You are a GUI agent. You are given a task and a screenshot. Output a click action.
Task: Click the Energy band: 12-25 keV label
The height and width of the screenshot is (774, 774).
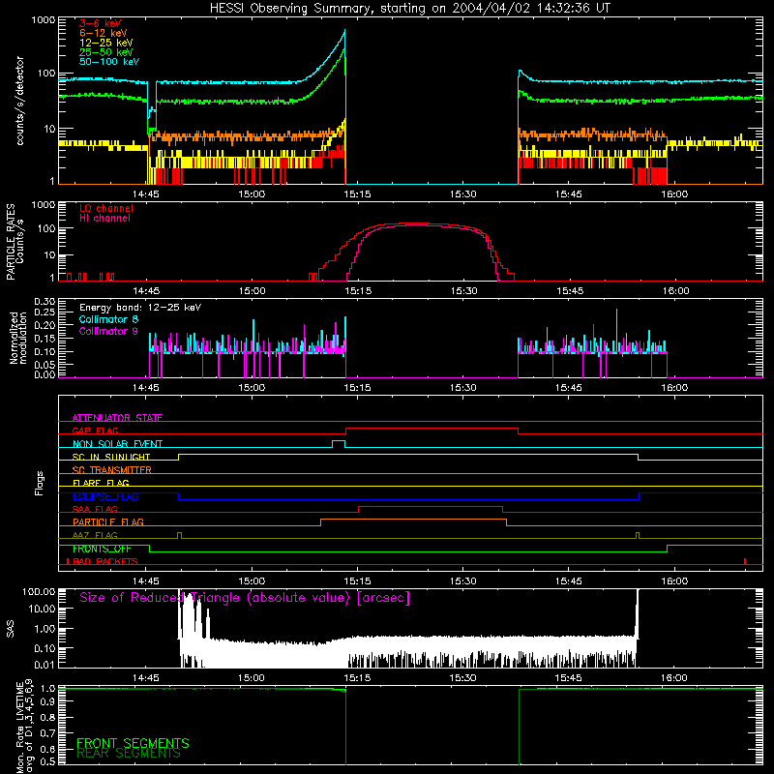click(140, 308)
